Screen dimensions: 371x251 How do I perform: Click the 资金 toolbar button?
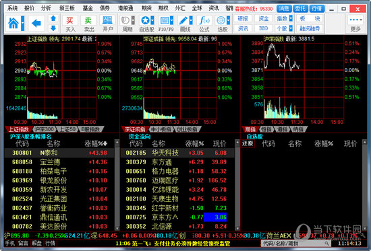[x=263, y=18]
